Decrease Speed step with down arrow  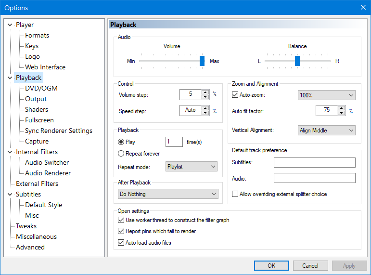pyautogui.click(x=205, y=113)
